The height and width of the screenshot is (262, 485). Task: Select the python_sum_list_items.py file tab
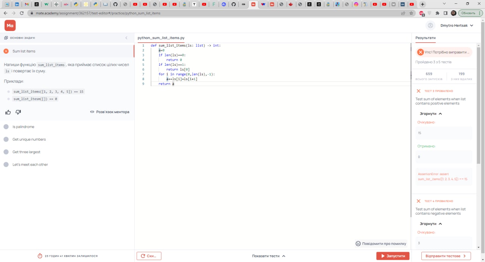tap(161, 38)
